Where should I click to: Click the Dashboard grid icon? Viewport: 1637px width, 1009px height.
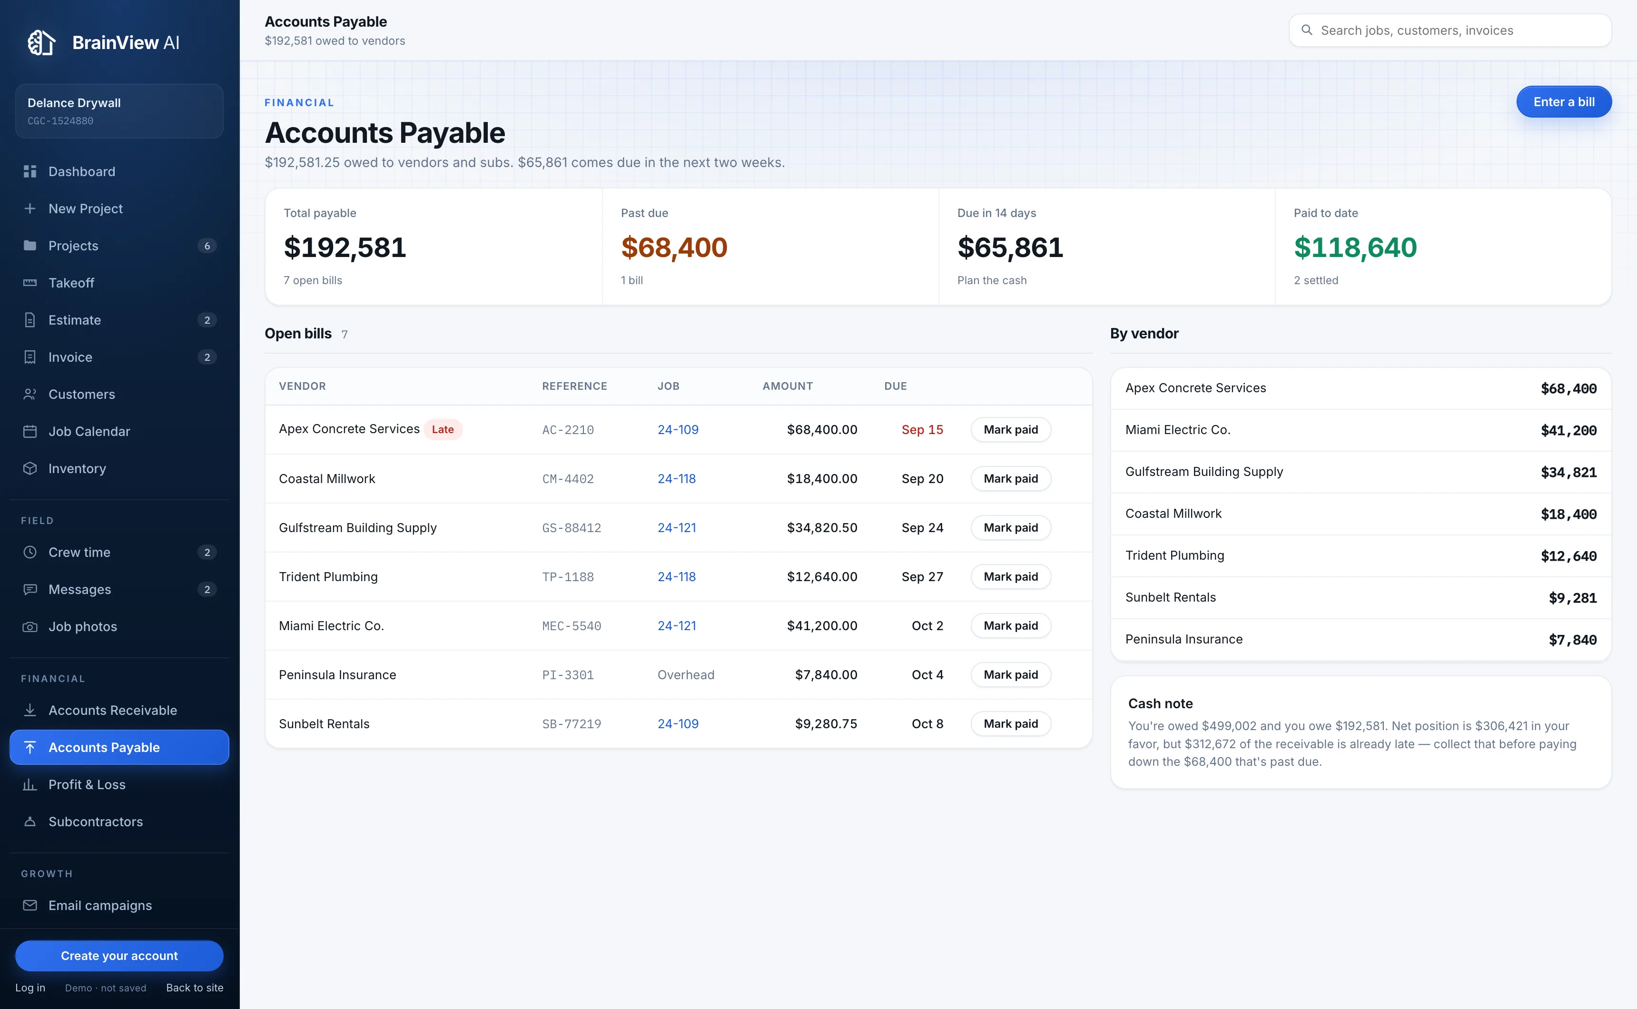tap(30, 171)
